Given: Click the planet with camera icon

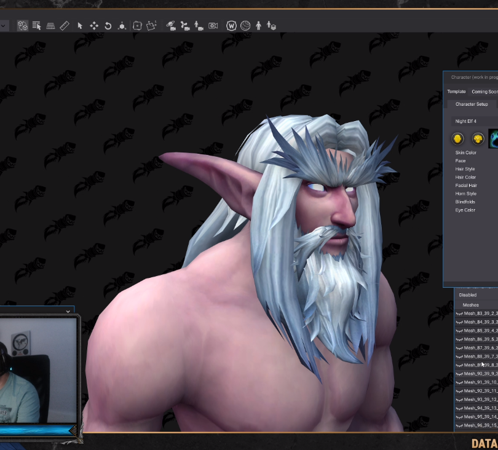Looking at the screenshot, I should [x=171, y=26].
